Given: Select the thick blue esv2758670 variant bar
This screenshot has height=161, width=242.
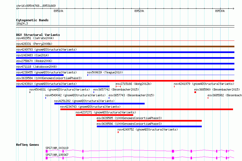Looking at the screenshot, I should pyautogui.click(x=125, y=64).
